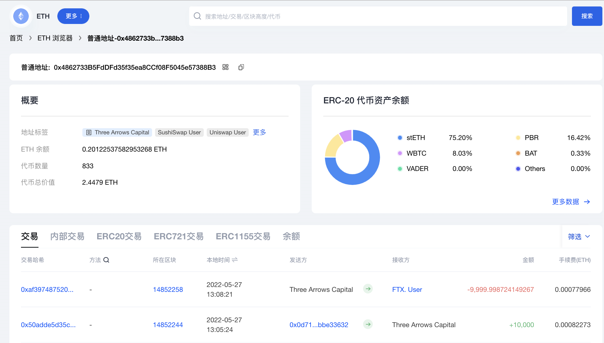Image resolution: width=604 pixels, height=343 pixels.
Task: Click the token count value 833
Action: tap(88, 166)
